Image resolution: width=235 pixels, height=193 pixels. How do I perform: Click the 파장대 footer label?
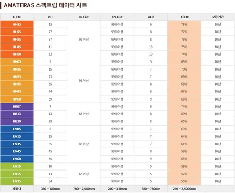(17, 189)
